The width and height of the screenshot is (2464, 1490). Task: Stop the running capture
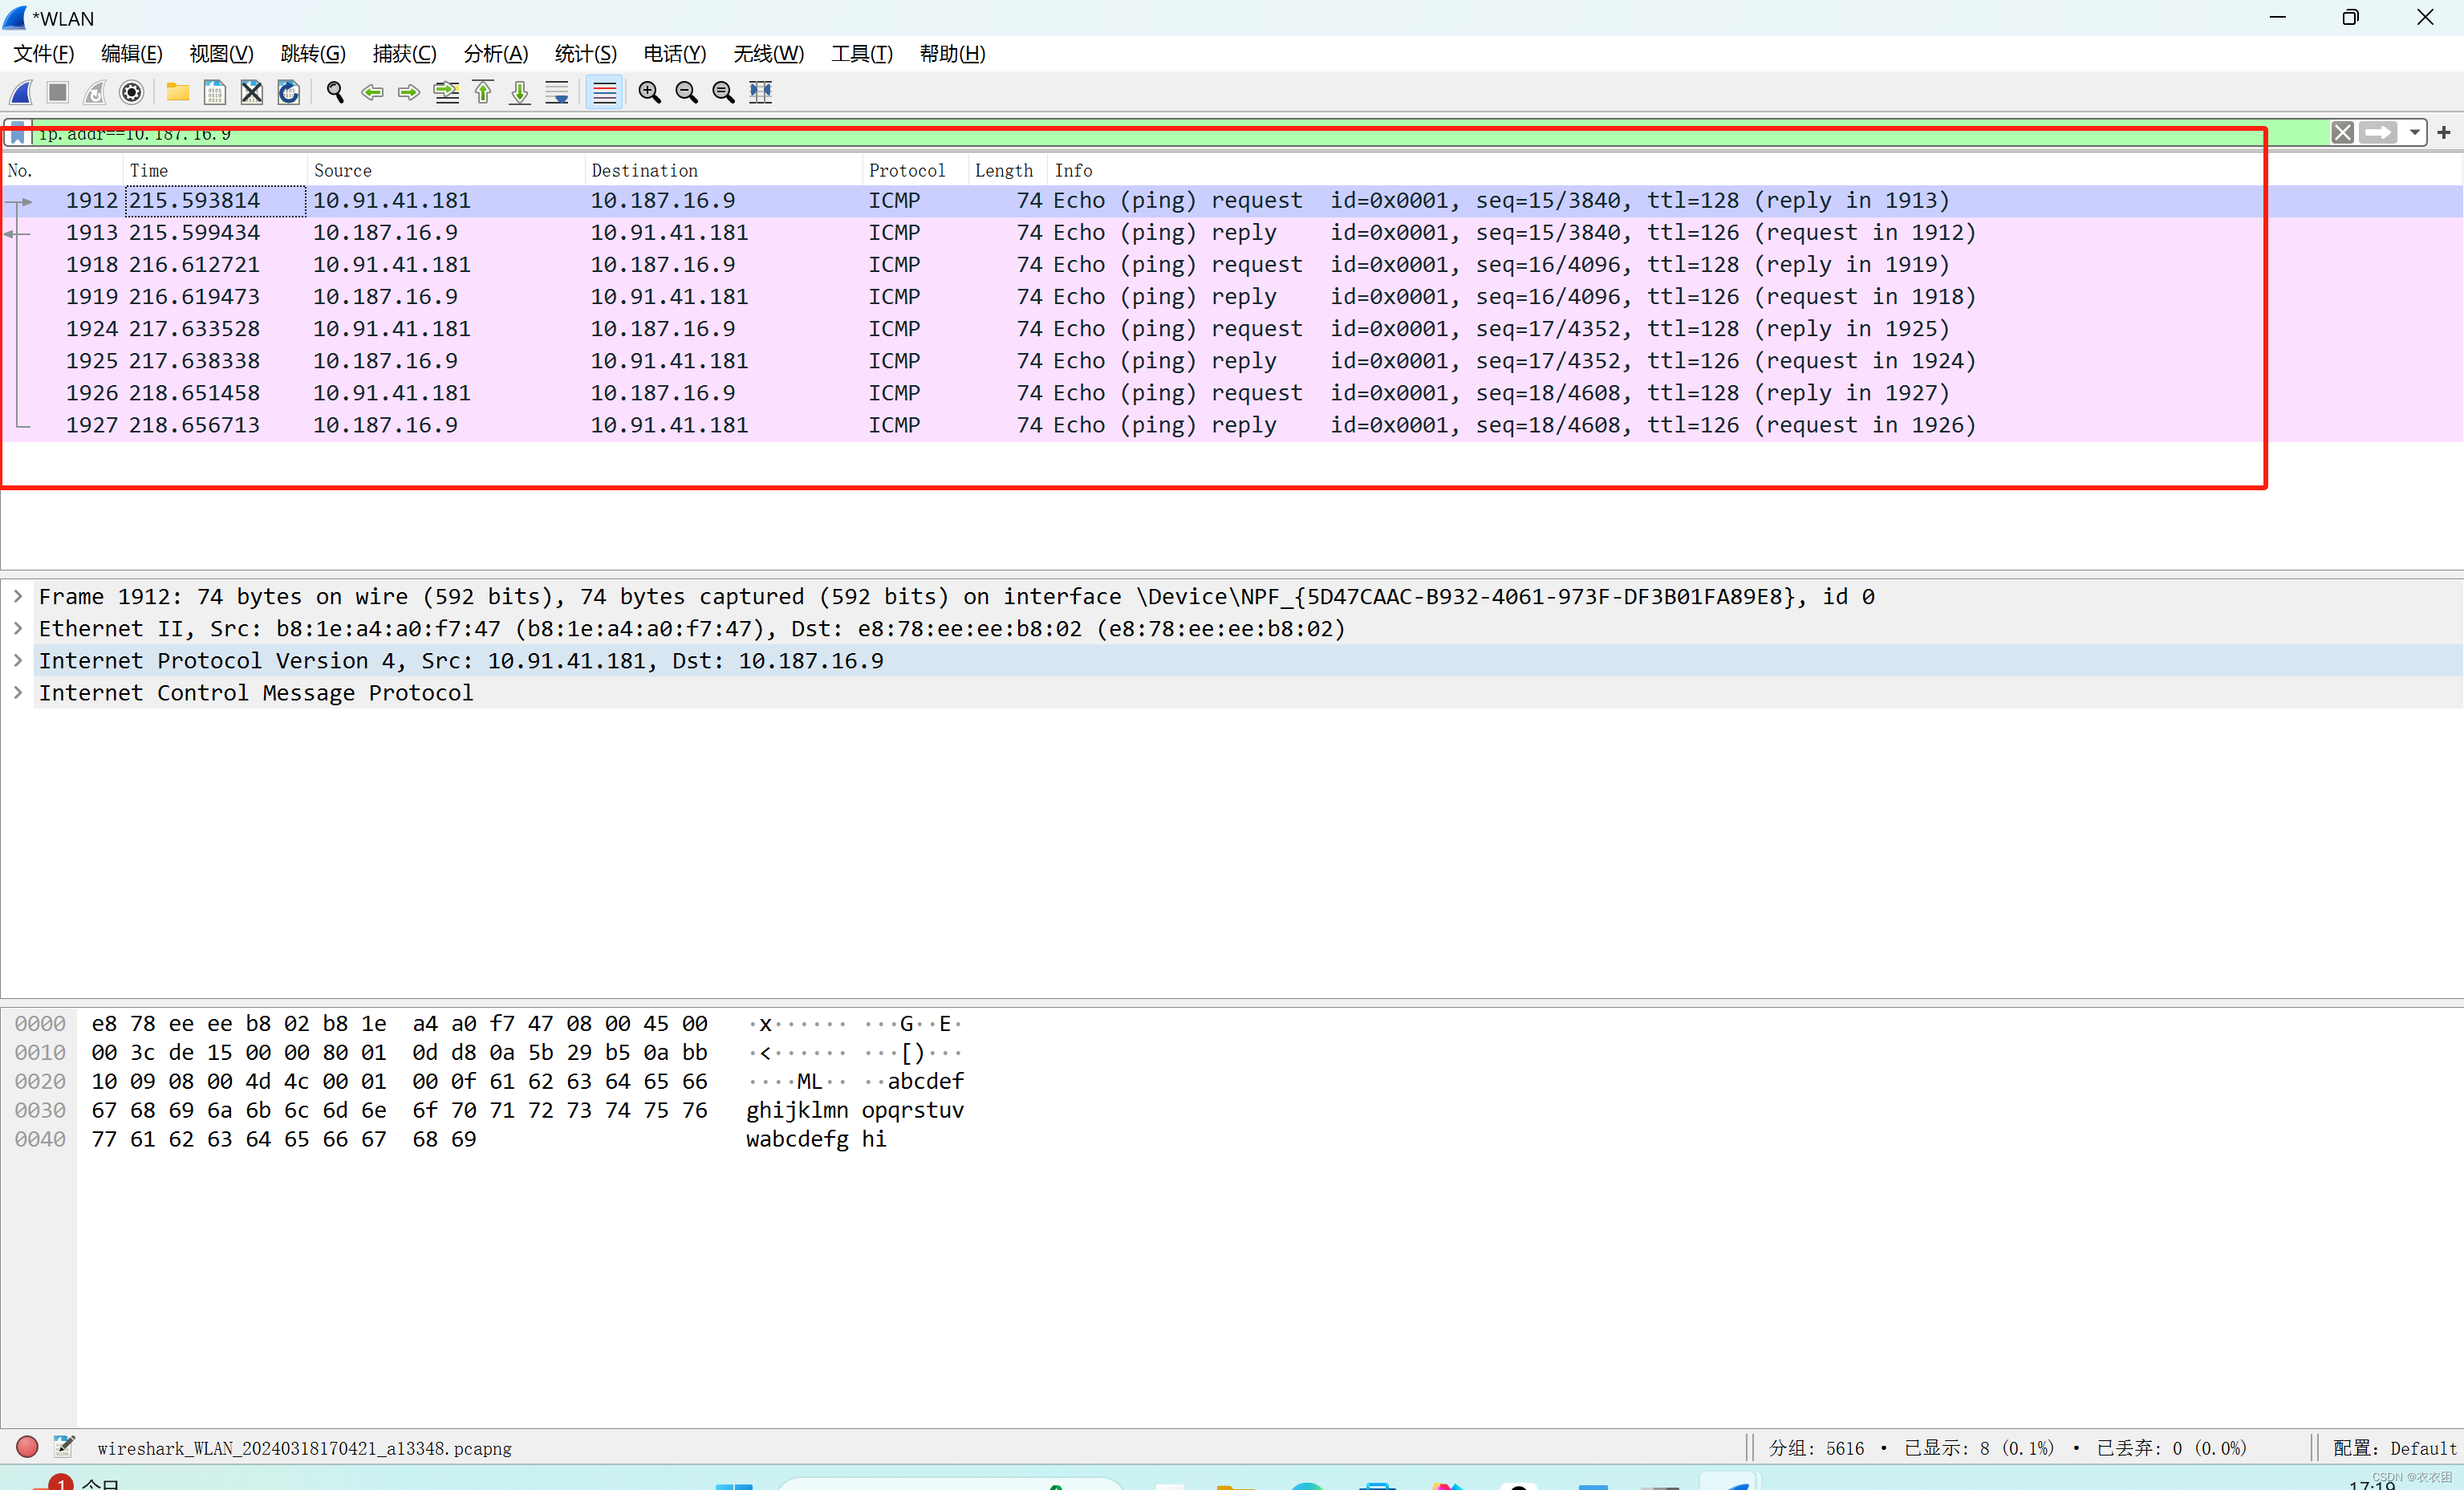[58, 92]
